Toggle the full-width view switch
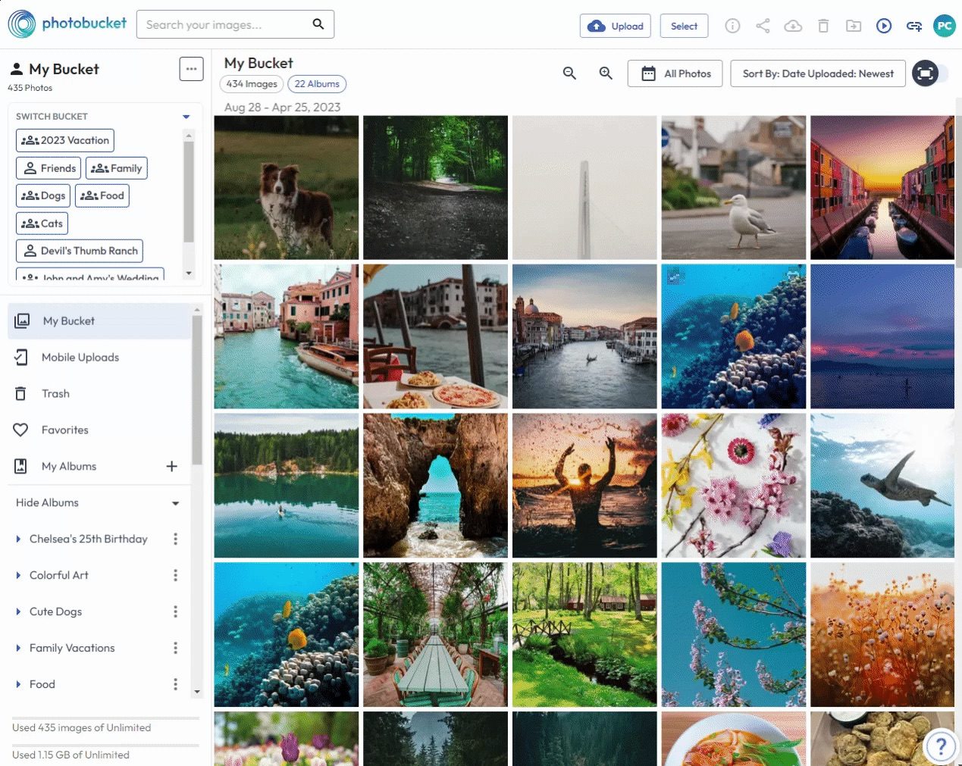The width and height of the screenshot is (962, 766). (930, 73)
